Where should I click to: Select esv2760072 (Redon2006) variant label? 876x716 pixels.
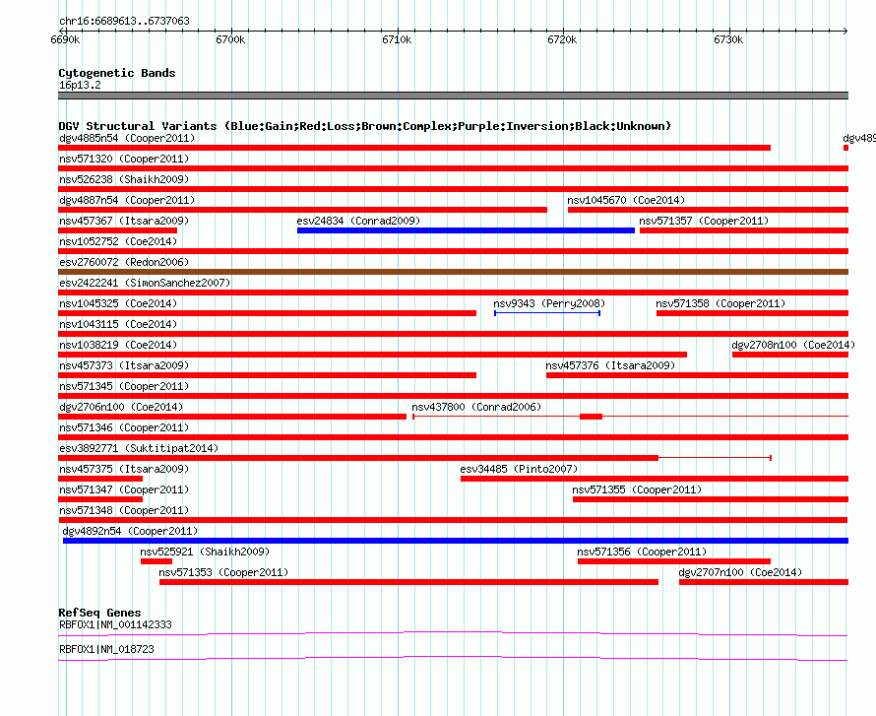tap(124, 262)
